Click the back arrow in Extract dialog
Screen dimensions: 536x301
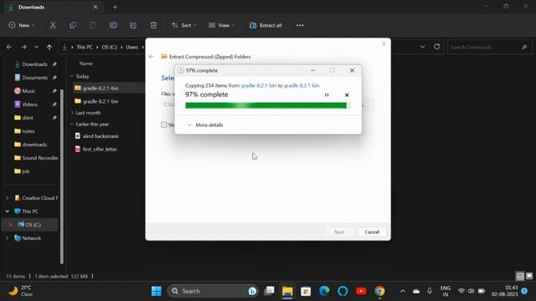click(x=152, y=57)
